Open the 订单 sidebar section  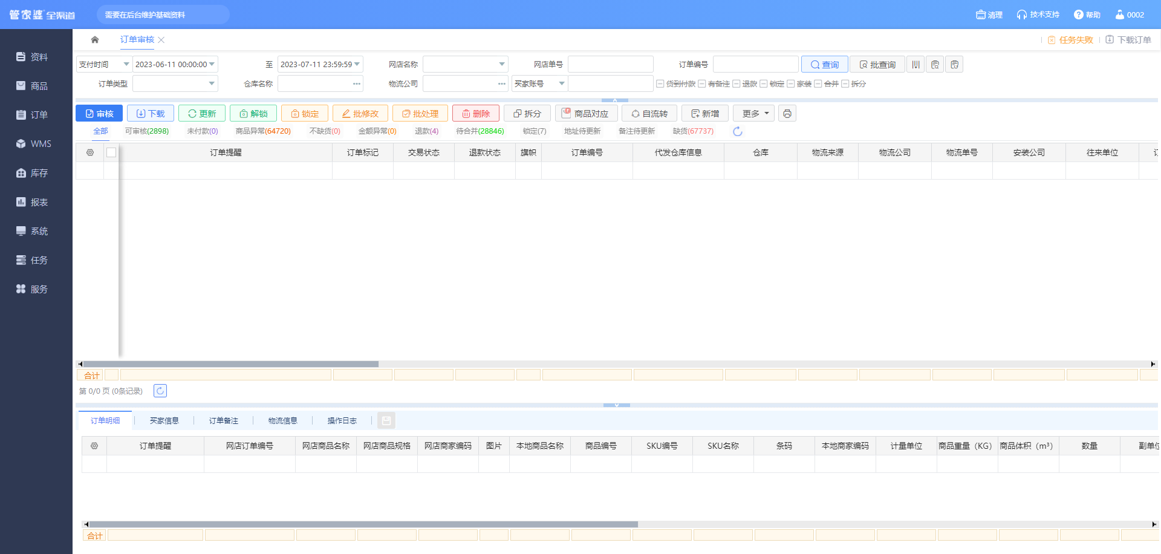(x=32, y=115)
